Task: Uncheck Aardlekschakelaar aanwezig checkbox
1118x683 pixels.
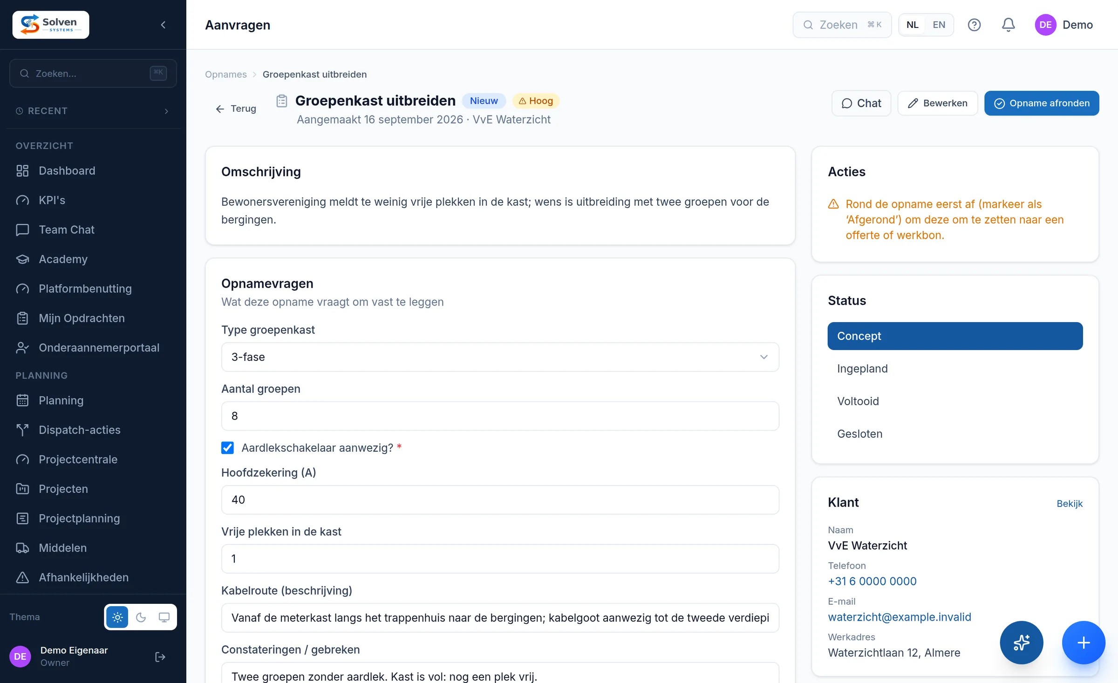Action: click(x=227, y=447)
